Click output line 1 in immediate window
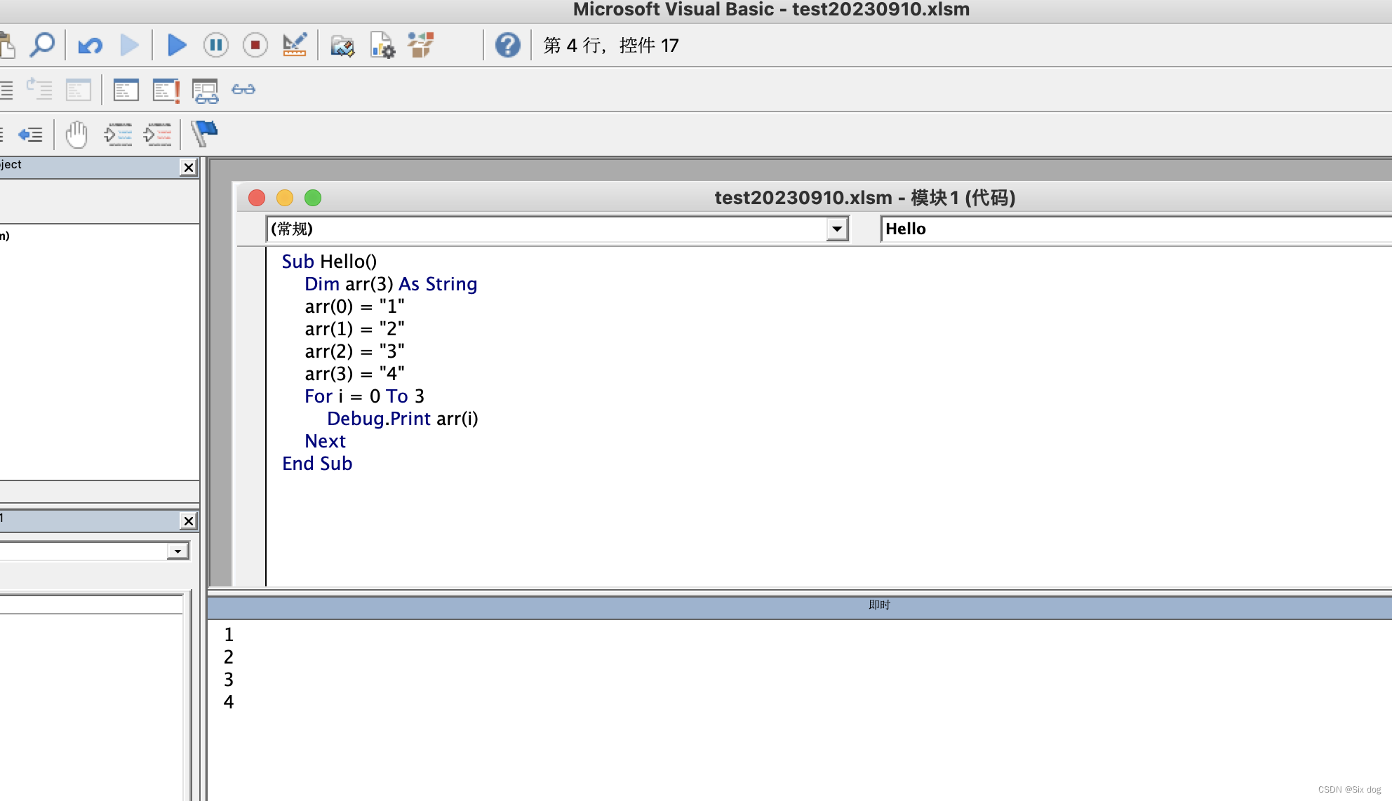Viewport: 1392px width, 801px height. click(x=229, y=635)
